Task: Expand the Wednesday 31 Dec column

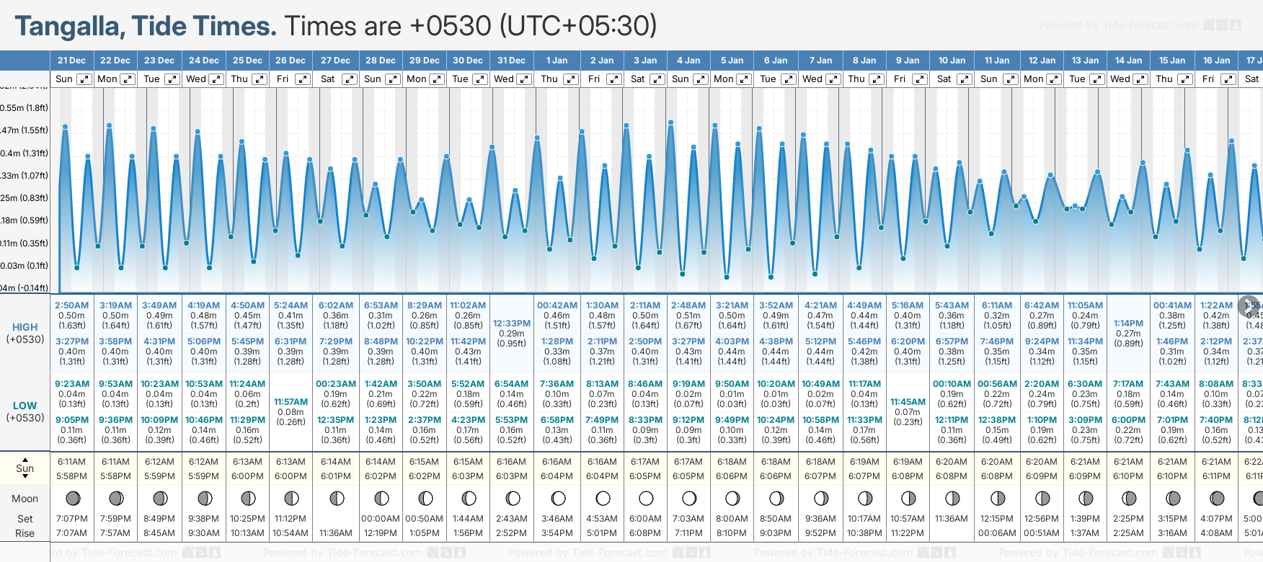Action: 524,79
